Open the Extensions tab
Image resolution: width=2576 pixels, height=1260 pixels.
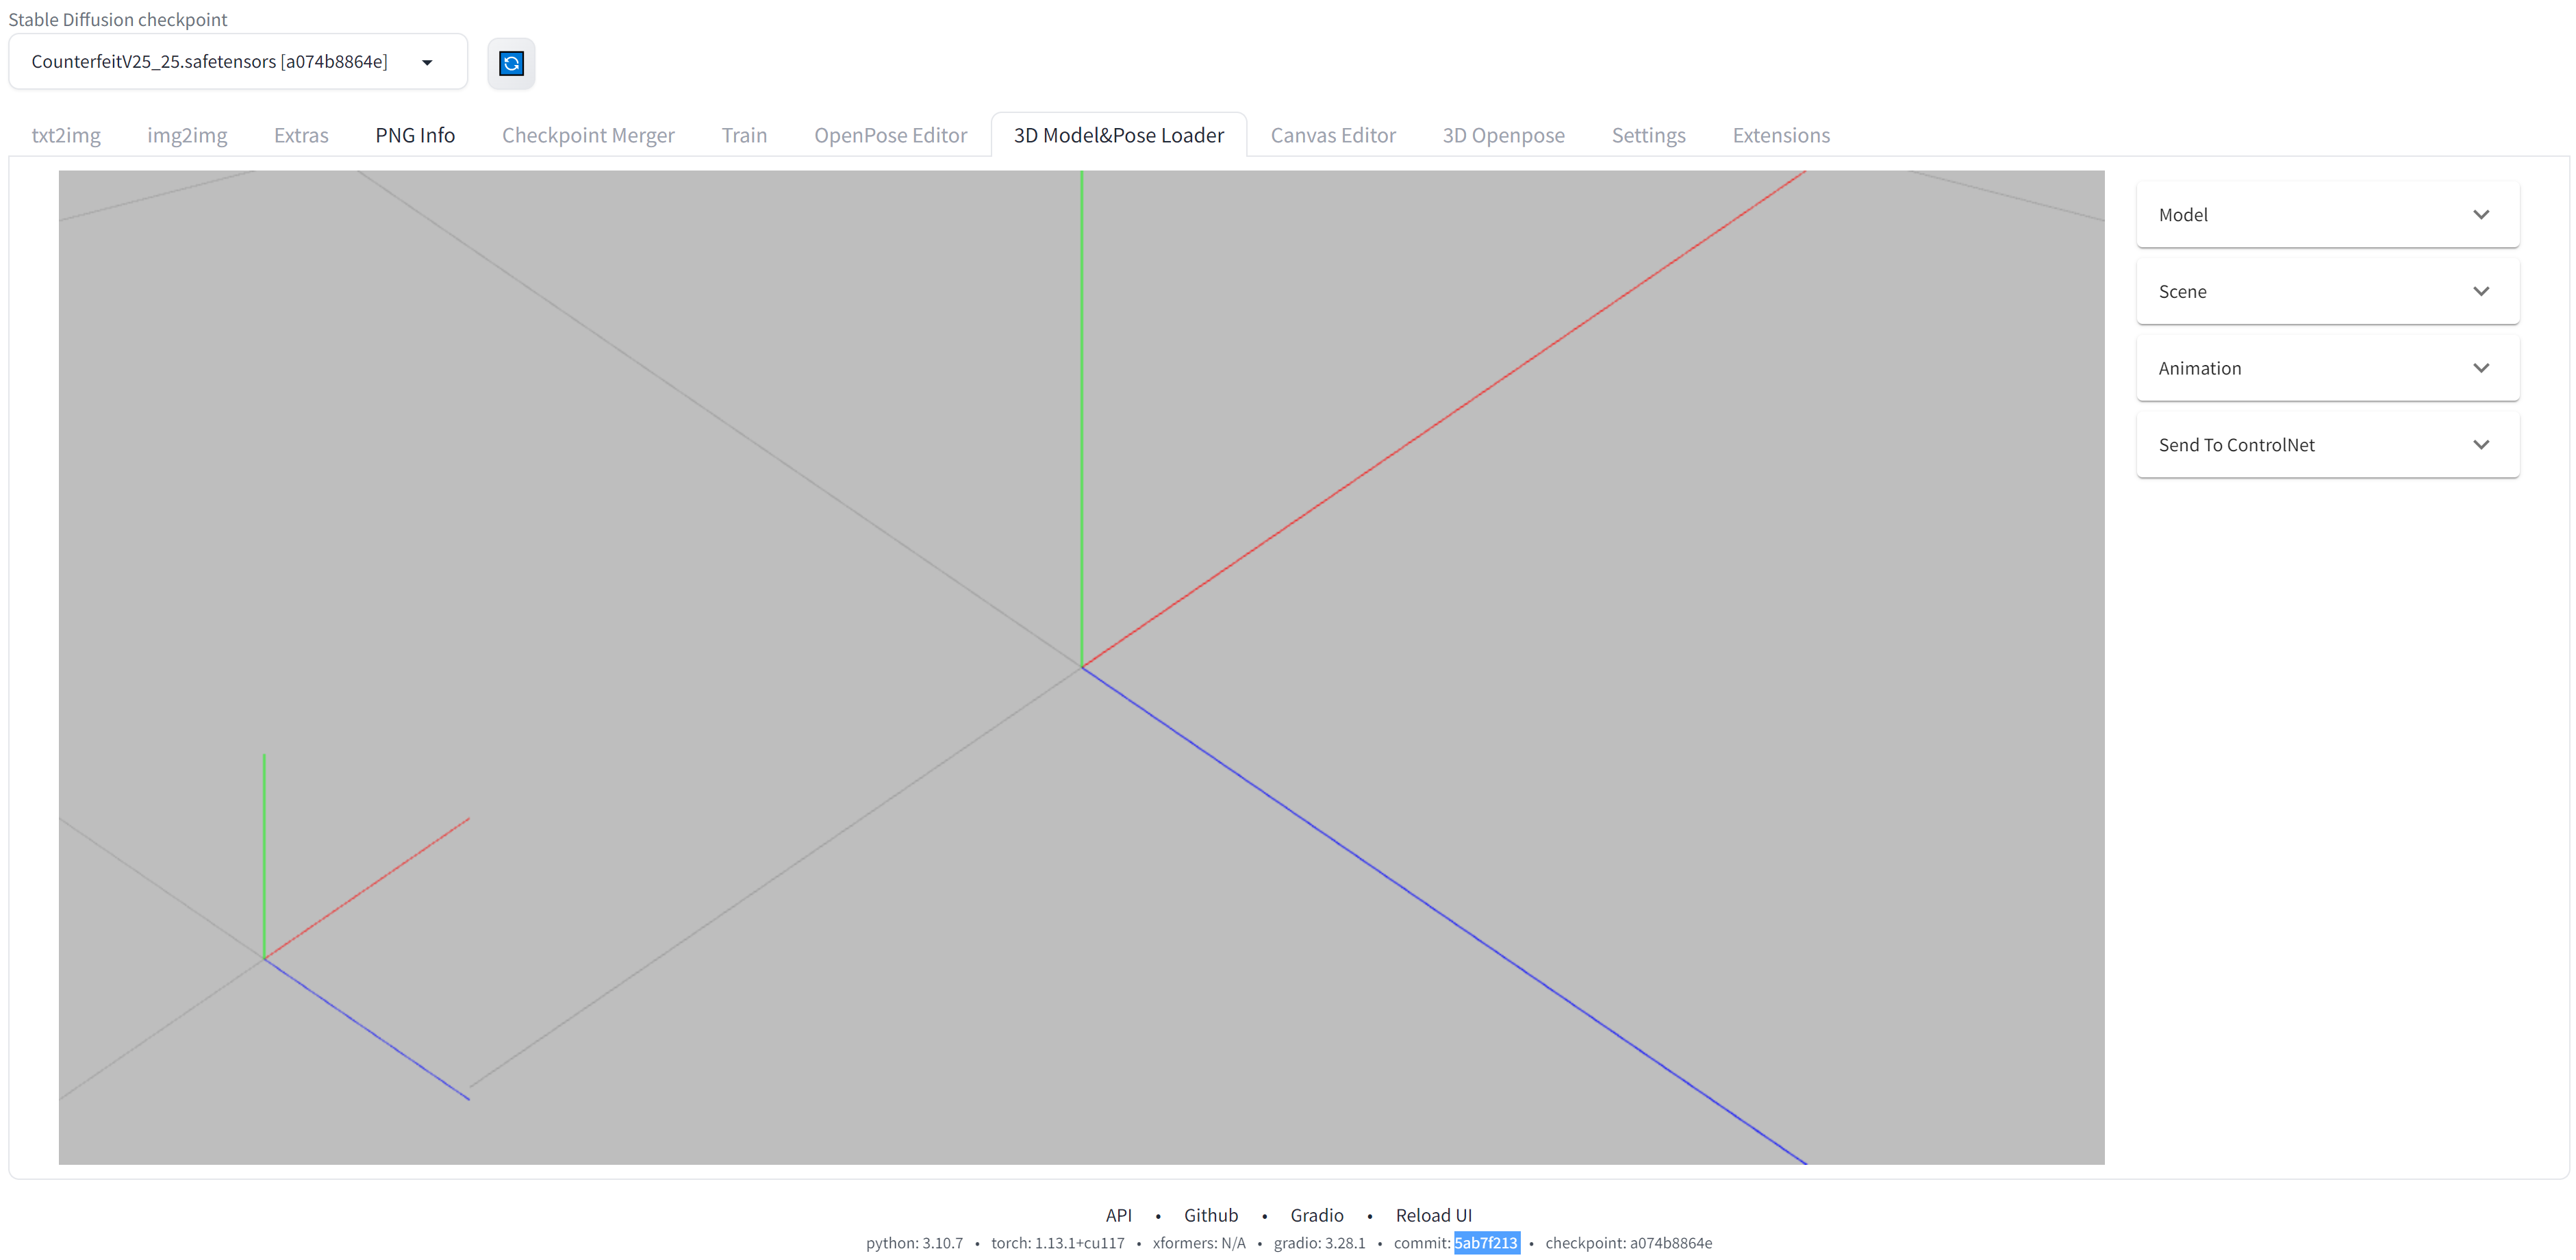tap(1780, 135)
